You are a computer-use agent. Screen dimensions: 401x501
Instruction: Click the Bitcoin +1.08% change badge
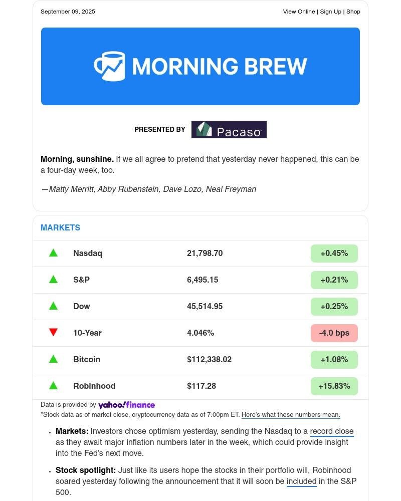[334, 359]
